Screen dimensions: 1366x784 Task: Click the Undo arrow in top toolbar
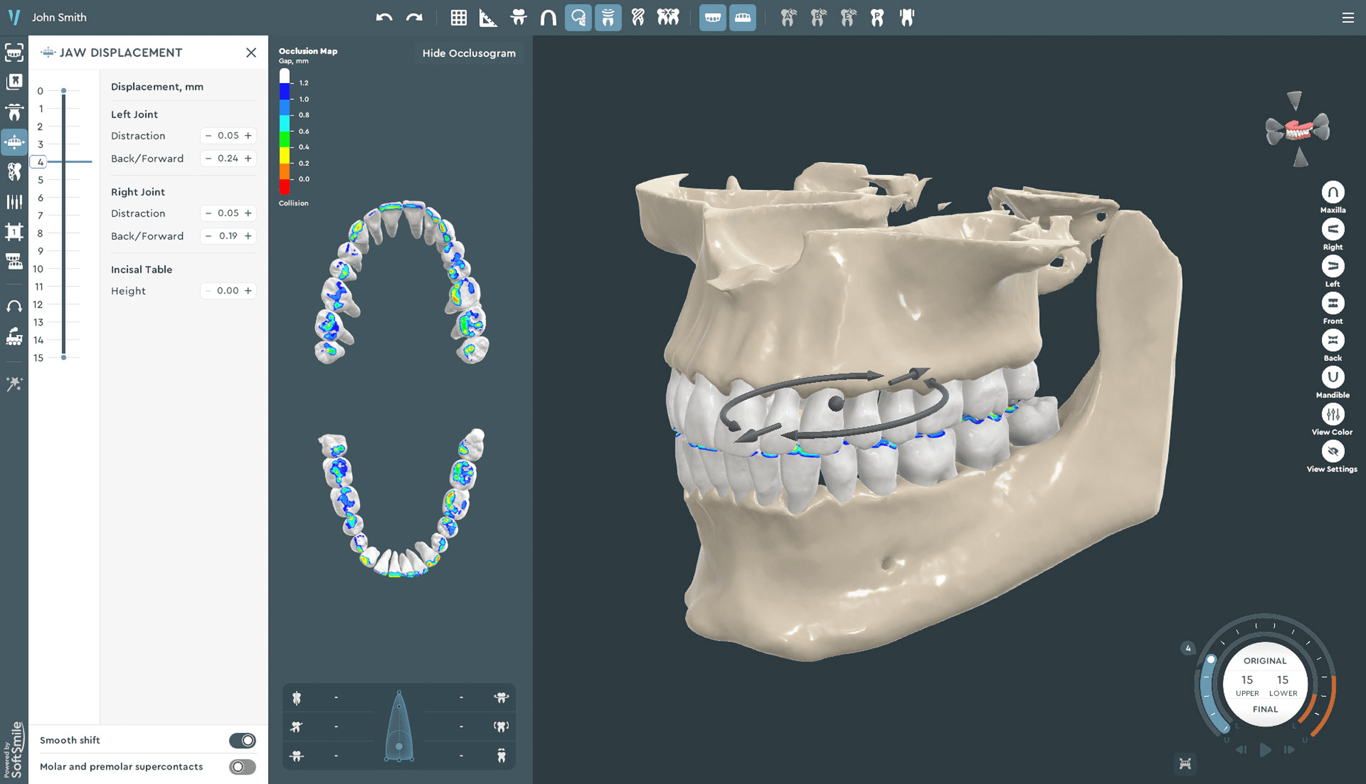pyautogui.click(x=384, y=18)
